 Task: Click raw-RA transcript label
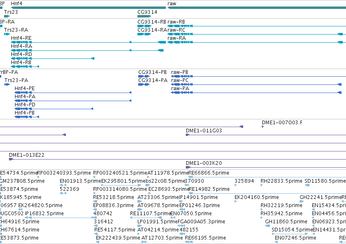click(176, 38)
